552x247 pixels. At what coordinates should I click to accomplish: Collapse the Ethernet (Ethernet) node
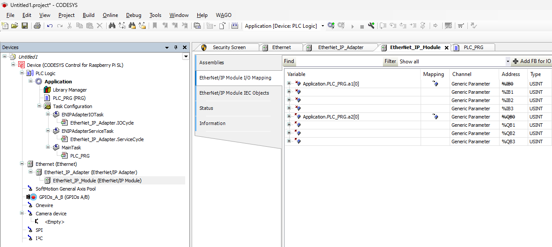click(x=22, y=164)
